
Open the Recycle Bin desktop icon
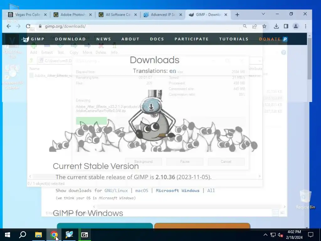tap(305, 199)
